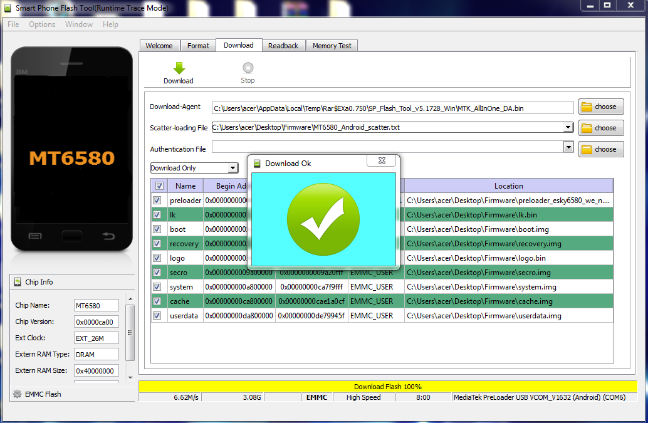Uncheck the recovery partition checkbox
648x423 pixels.
pyautogui.click(x=157, y=244)
